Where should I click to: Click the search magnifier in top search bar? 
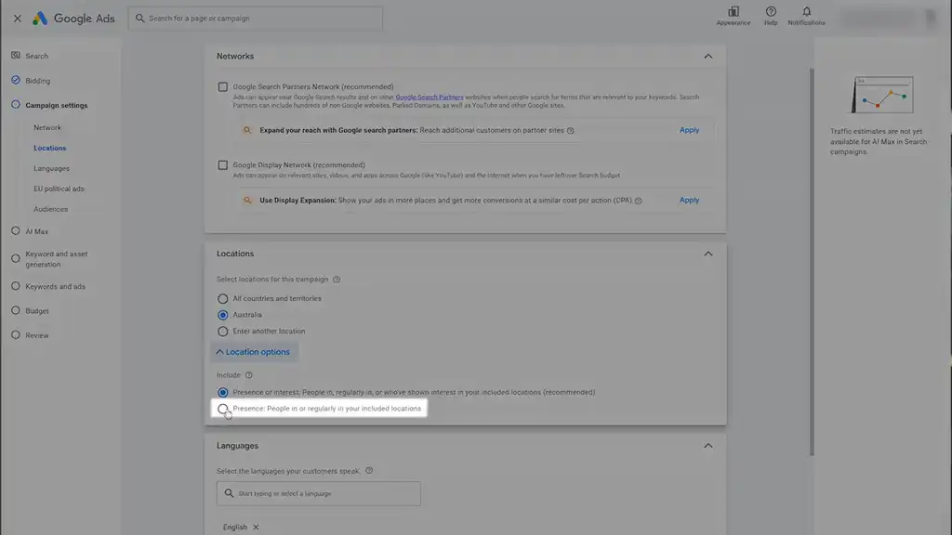140,19
